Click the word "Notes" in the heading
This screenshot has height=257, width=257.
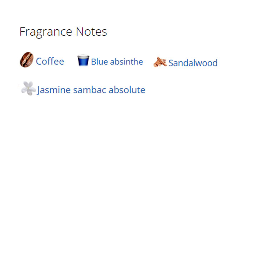coord(91,32)
